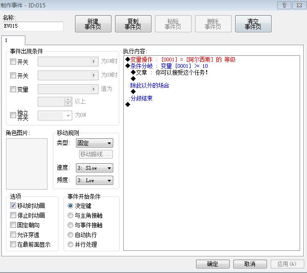The height and width of the screenshot is (273, 307).
Task: Focus the 名称 field containing EV015
Action: click(x=33, y=26)
